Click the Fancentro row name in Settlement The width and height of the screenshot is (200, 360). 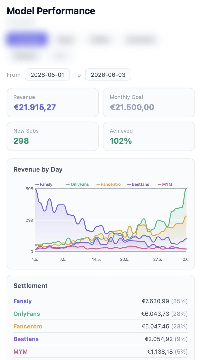(28, 326)
